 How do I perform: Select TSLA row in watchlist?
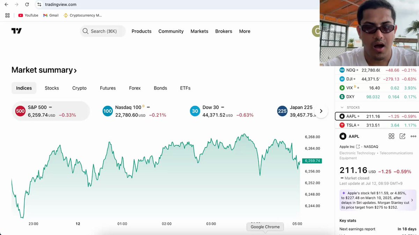377,125
